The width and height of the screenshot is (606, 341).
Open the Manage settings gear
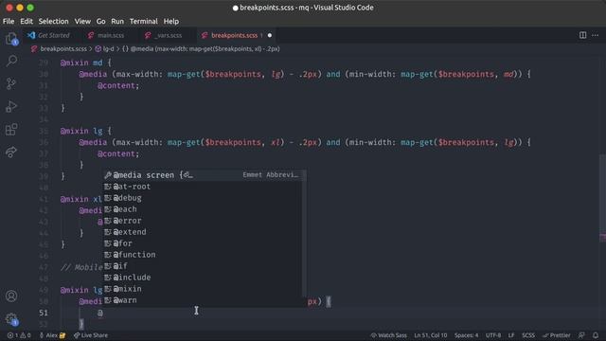click(x=11, y=319)
